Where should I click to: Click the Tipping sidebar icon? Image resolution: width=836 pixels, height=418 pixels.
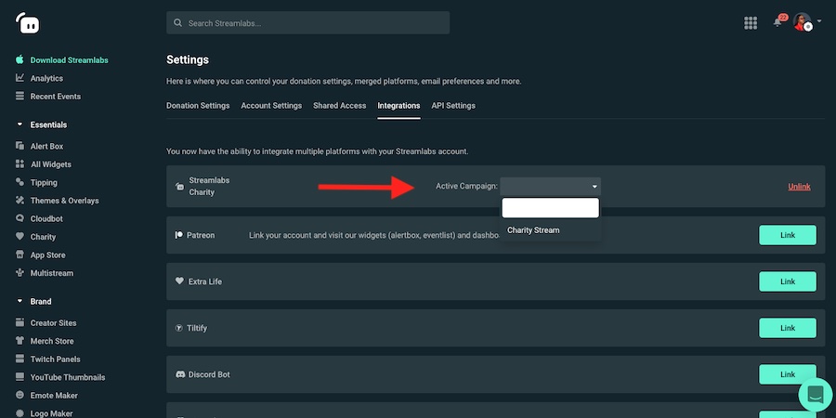point(20,182)
